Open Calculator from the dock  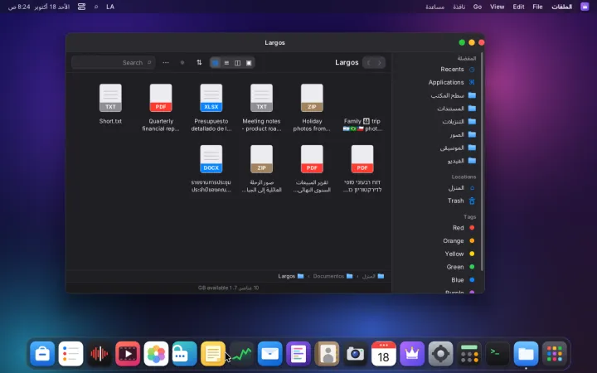pos(469,354)
